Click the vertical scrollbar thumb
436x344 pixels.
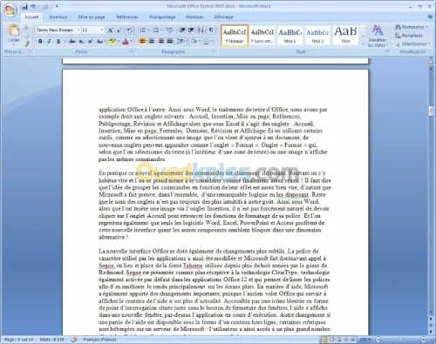pyautogui.click(x=431, y=111)
